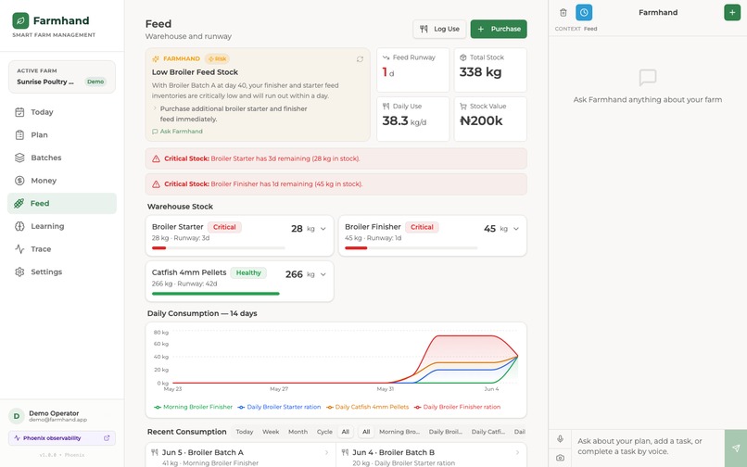Select the Month consumption filter
747x467 pixels.
298,432
